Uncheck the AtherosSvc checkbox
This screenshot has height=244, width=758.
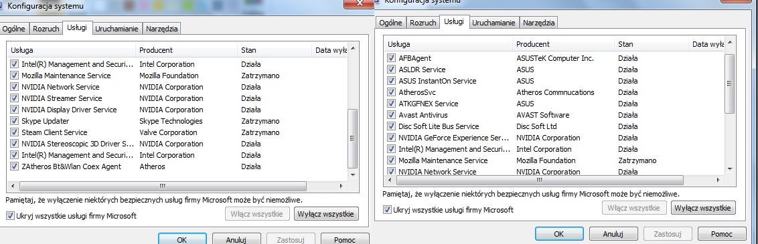(391, 92)
